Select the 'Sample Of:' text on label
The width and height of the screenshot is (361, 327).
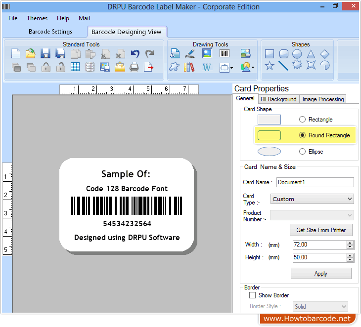click(126, 174)
